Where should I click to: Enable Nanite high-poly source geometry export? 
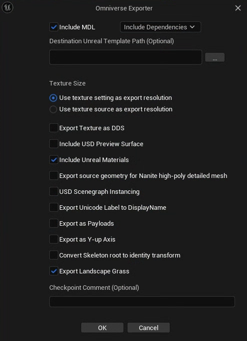(54, 175)
